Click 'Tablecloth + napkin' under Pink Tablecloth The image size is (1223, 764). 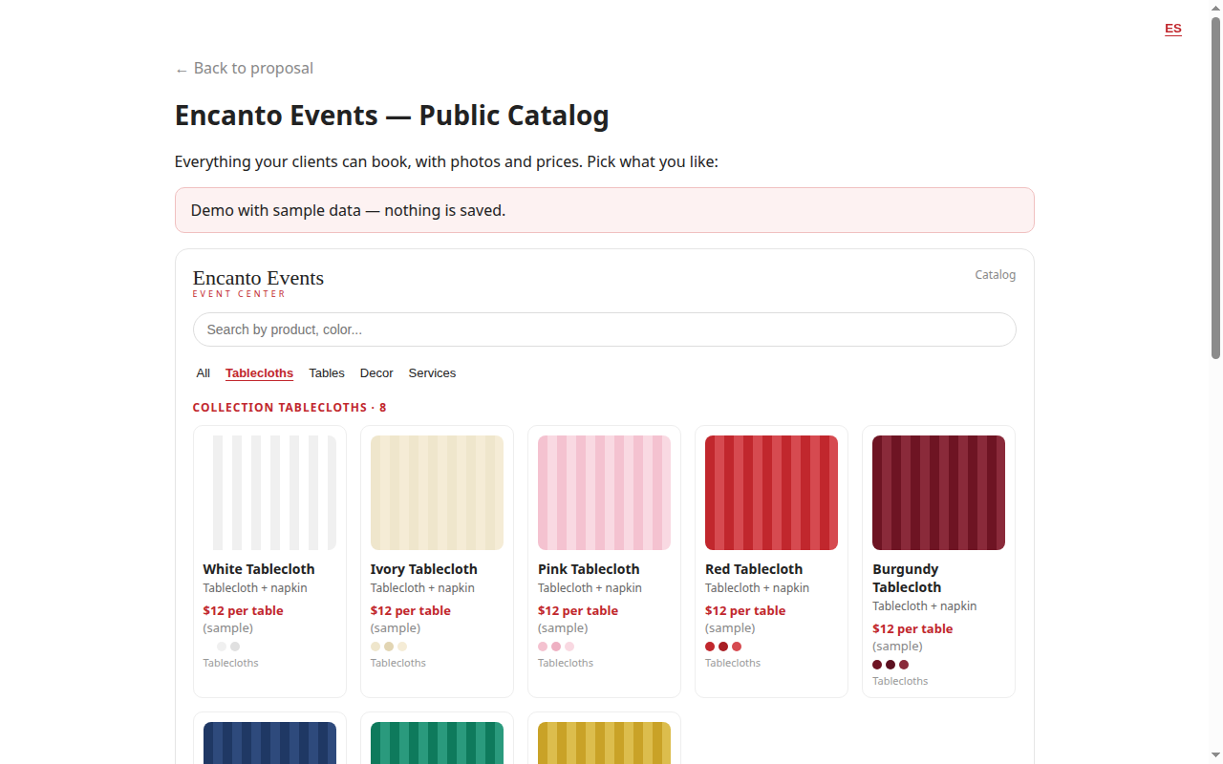pos(590,588)
